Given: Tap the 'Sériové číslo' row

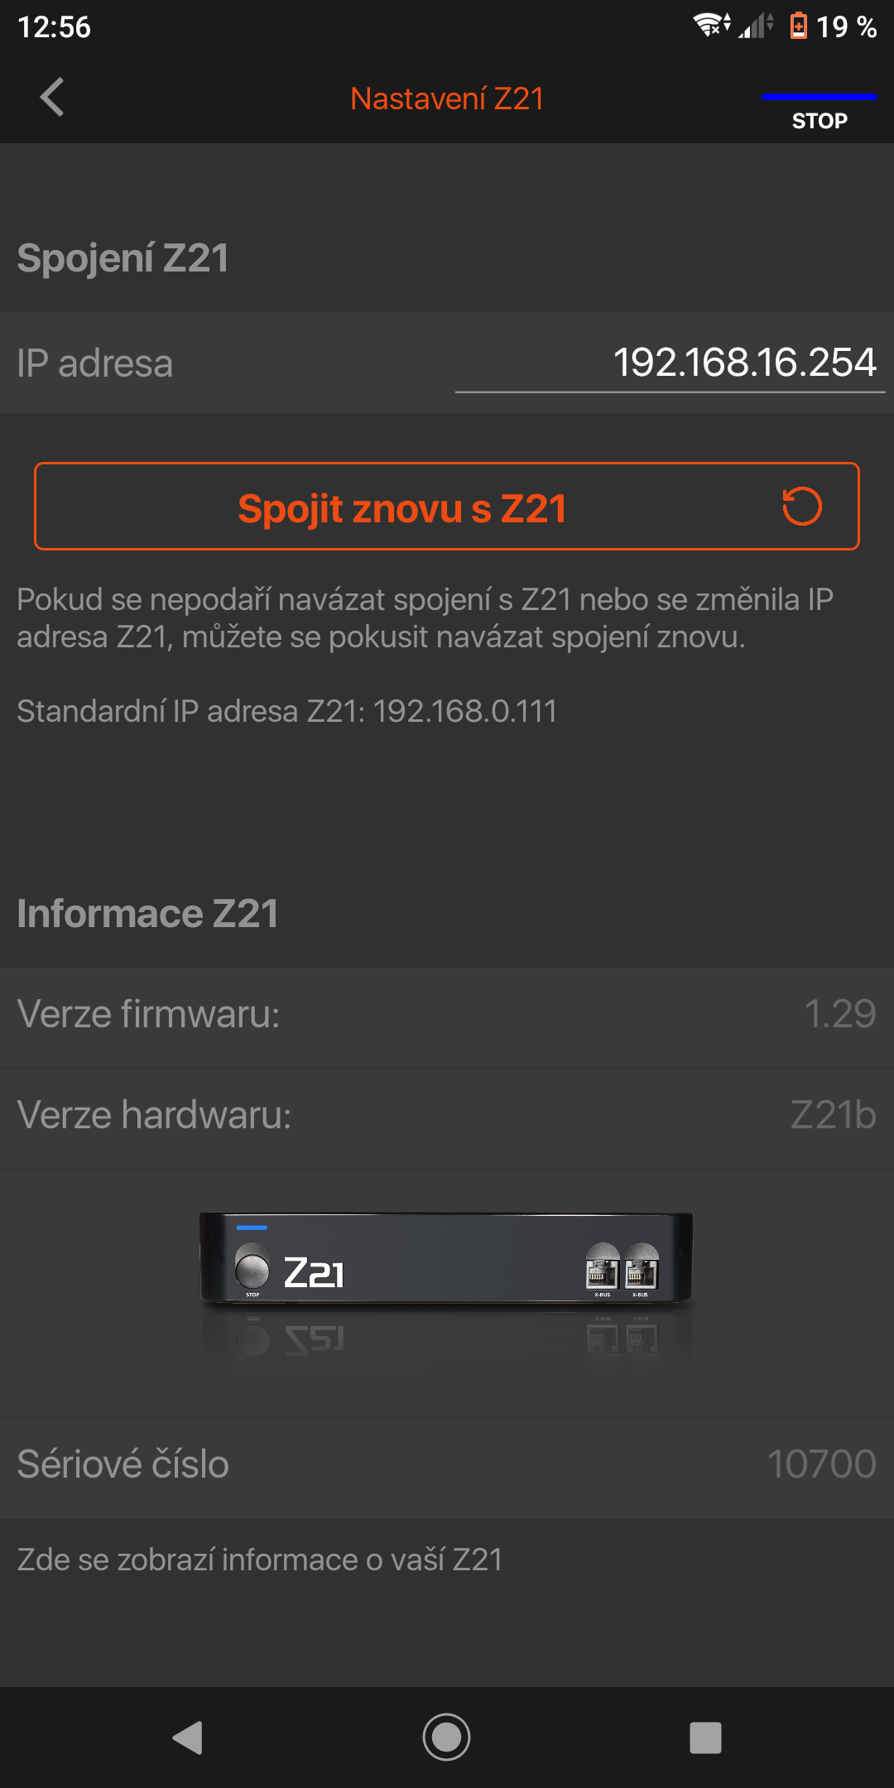Looking at the screenshot, I should pyautogui.click(x=447, y=1464).
